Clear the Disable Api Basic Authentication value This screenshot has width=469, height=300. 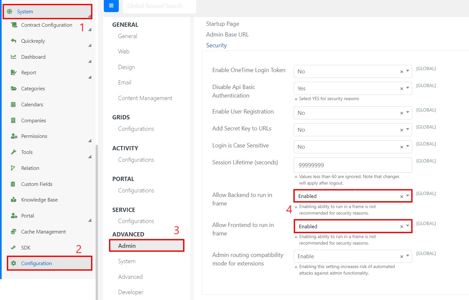(x=401, y=89)
